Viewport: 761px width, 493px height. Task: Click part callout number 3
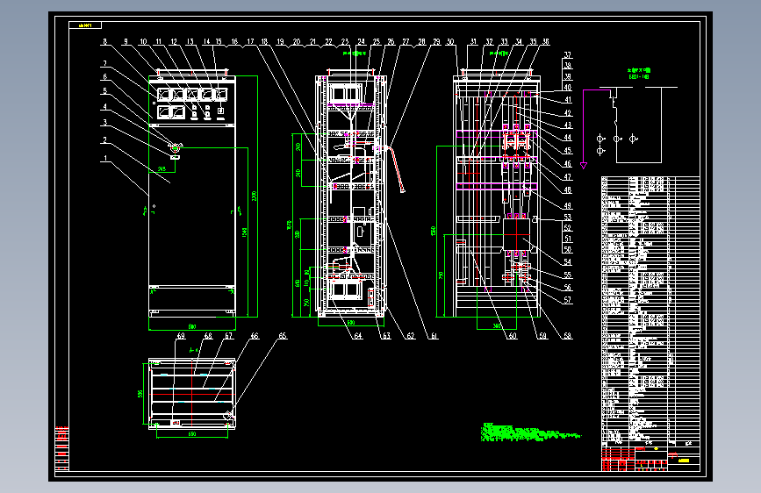(x=104, y=123)
